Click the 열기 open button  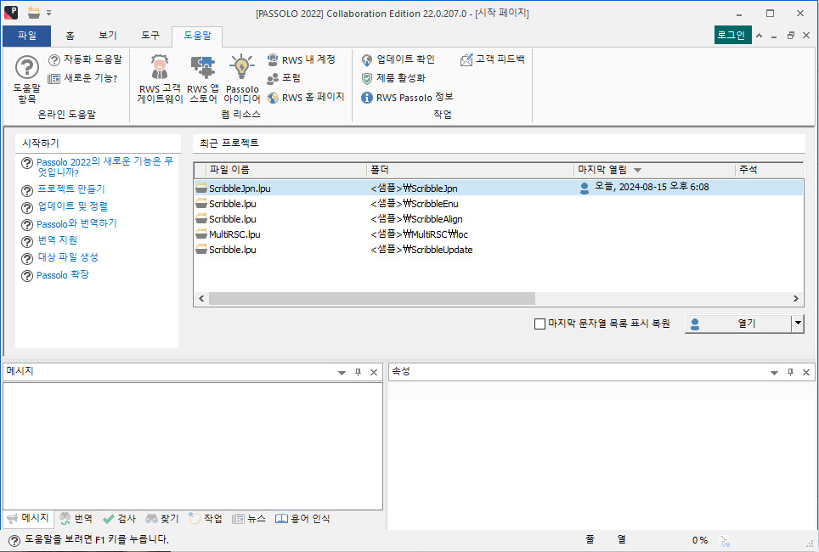(x=738, y=324)
